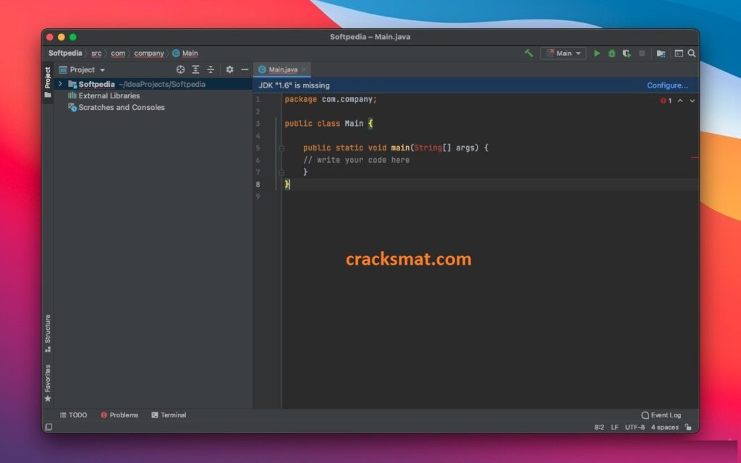Build the project with the hammer icon
The height and width of the screenshot is (463, 741).
[529, 54]
